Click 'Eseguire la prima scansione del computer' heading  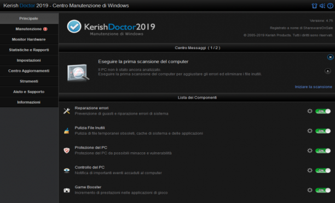pos(143,62)
